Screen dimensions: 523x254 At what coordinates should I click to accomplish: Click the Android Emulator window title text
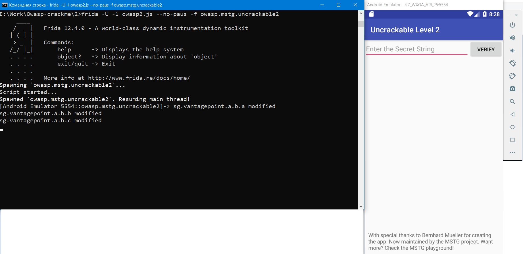click(407, 5)
